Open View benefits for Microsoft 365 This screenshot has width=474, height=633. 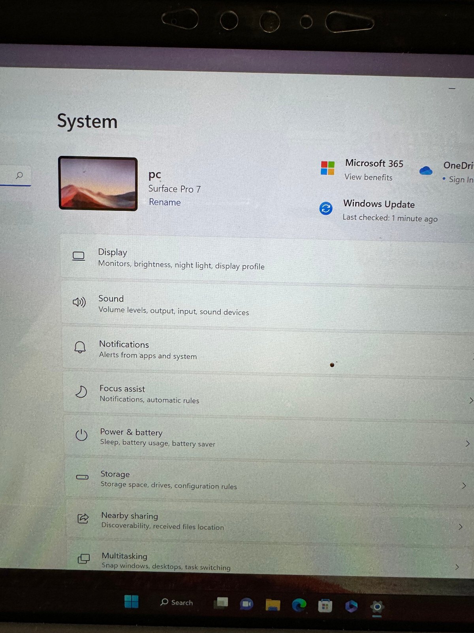tap(369, 177)
